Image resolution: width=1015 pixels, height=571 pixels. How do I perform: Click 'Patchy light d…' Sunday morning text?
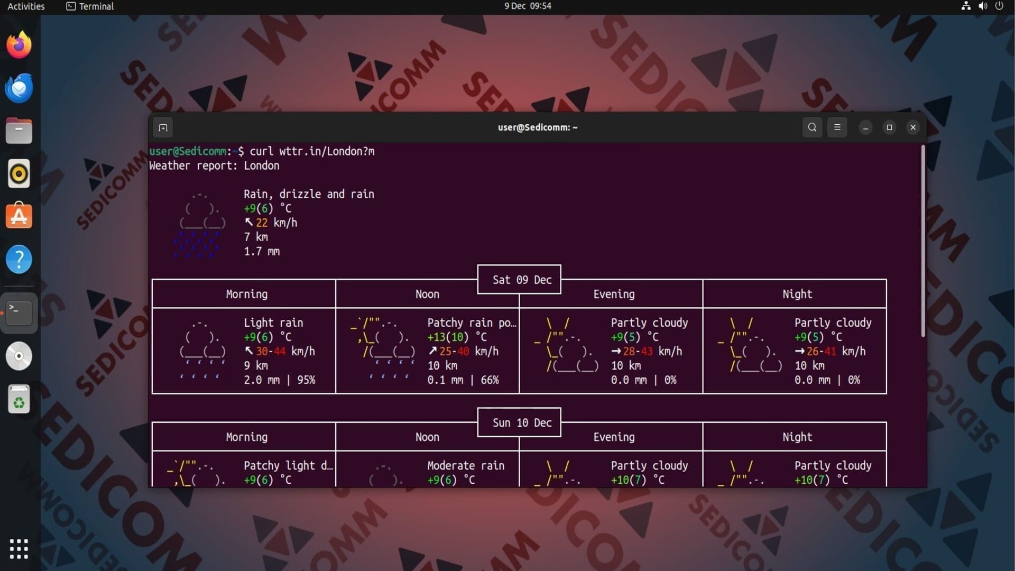tap(288, 466)
